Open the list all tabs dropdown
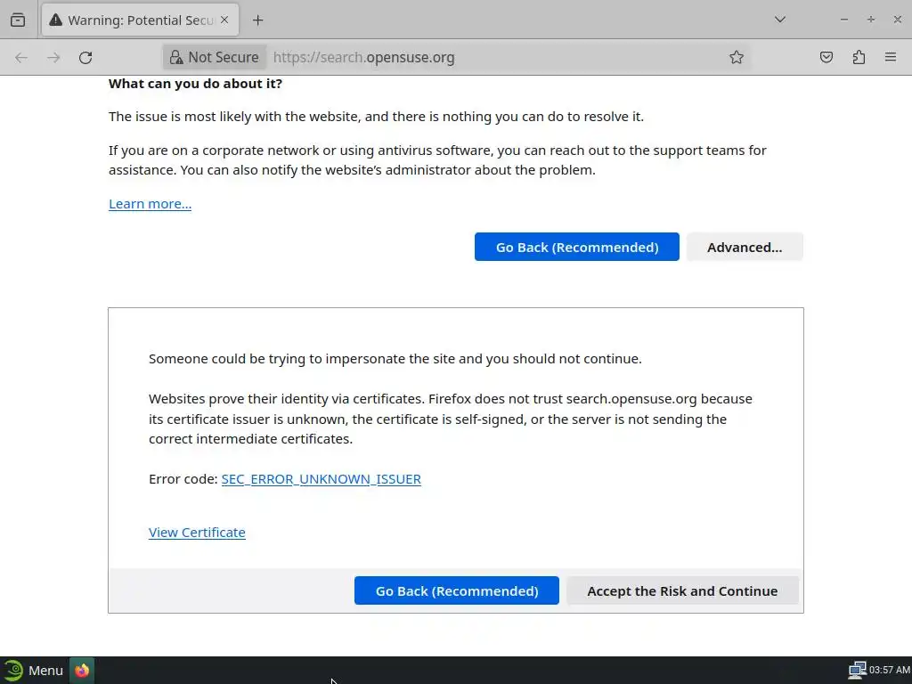The image size is (912, 684). point(780,20)
